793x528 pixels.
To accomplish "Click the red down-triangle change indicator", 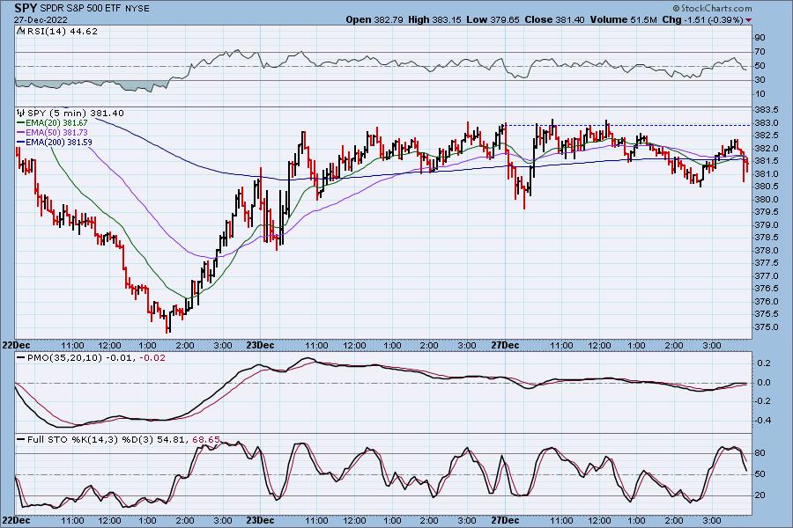I will click(x=748, y=20).
